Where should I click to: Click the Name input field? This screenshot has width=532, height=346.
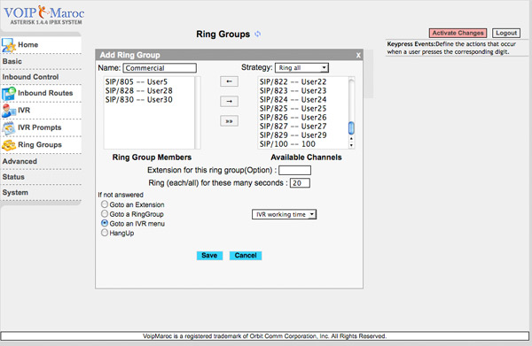pos(160,68)
